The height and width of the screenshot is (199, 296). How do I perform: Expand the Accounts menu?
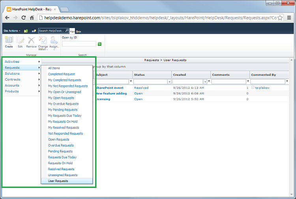[22, 85]
